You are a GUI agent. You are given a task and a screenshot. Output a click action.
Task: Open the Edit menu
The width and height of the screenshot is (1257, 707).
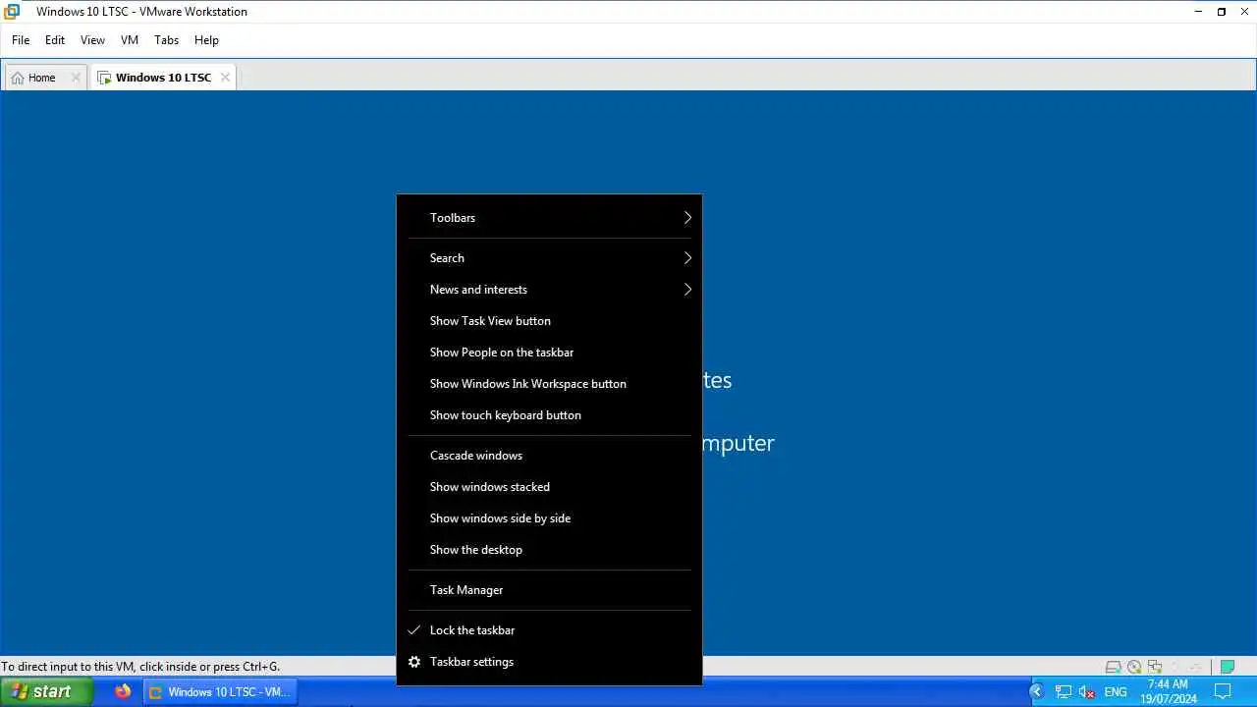tap(55, 40)
